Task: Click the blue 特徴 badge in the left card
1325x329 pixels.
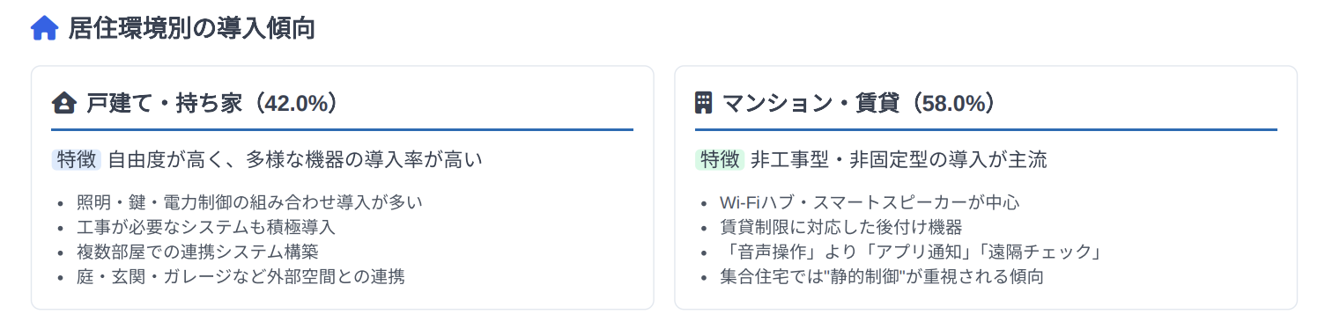Action: click(x=77, y=159)
